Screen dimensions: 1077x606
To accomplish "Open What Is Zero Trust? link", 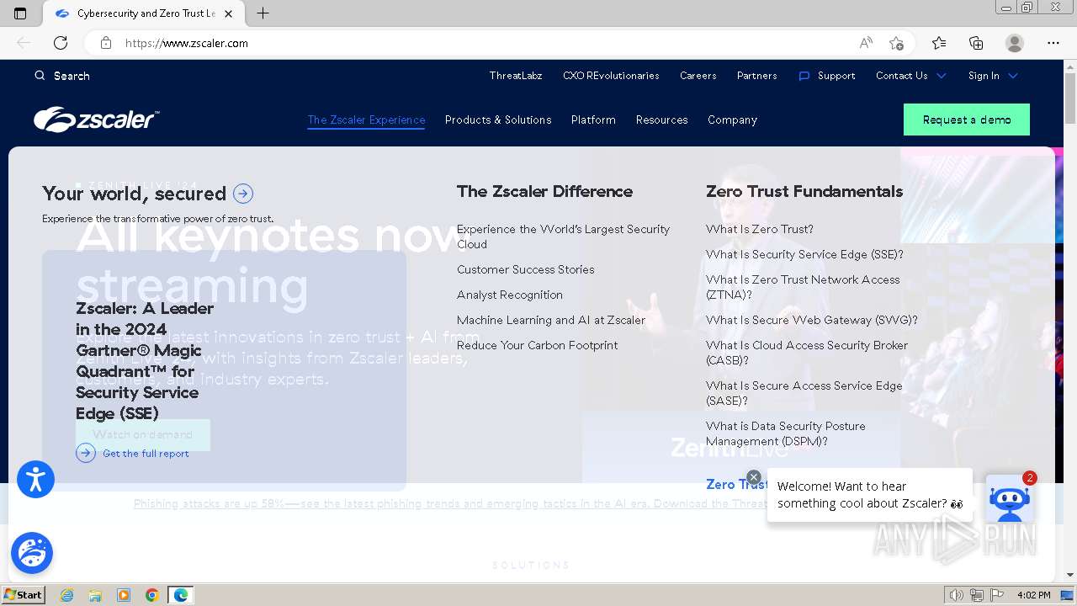I will tap(760, 229).
